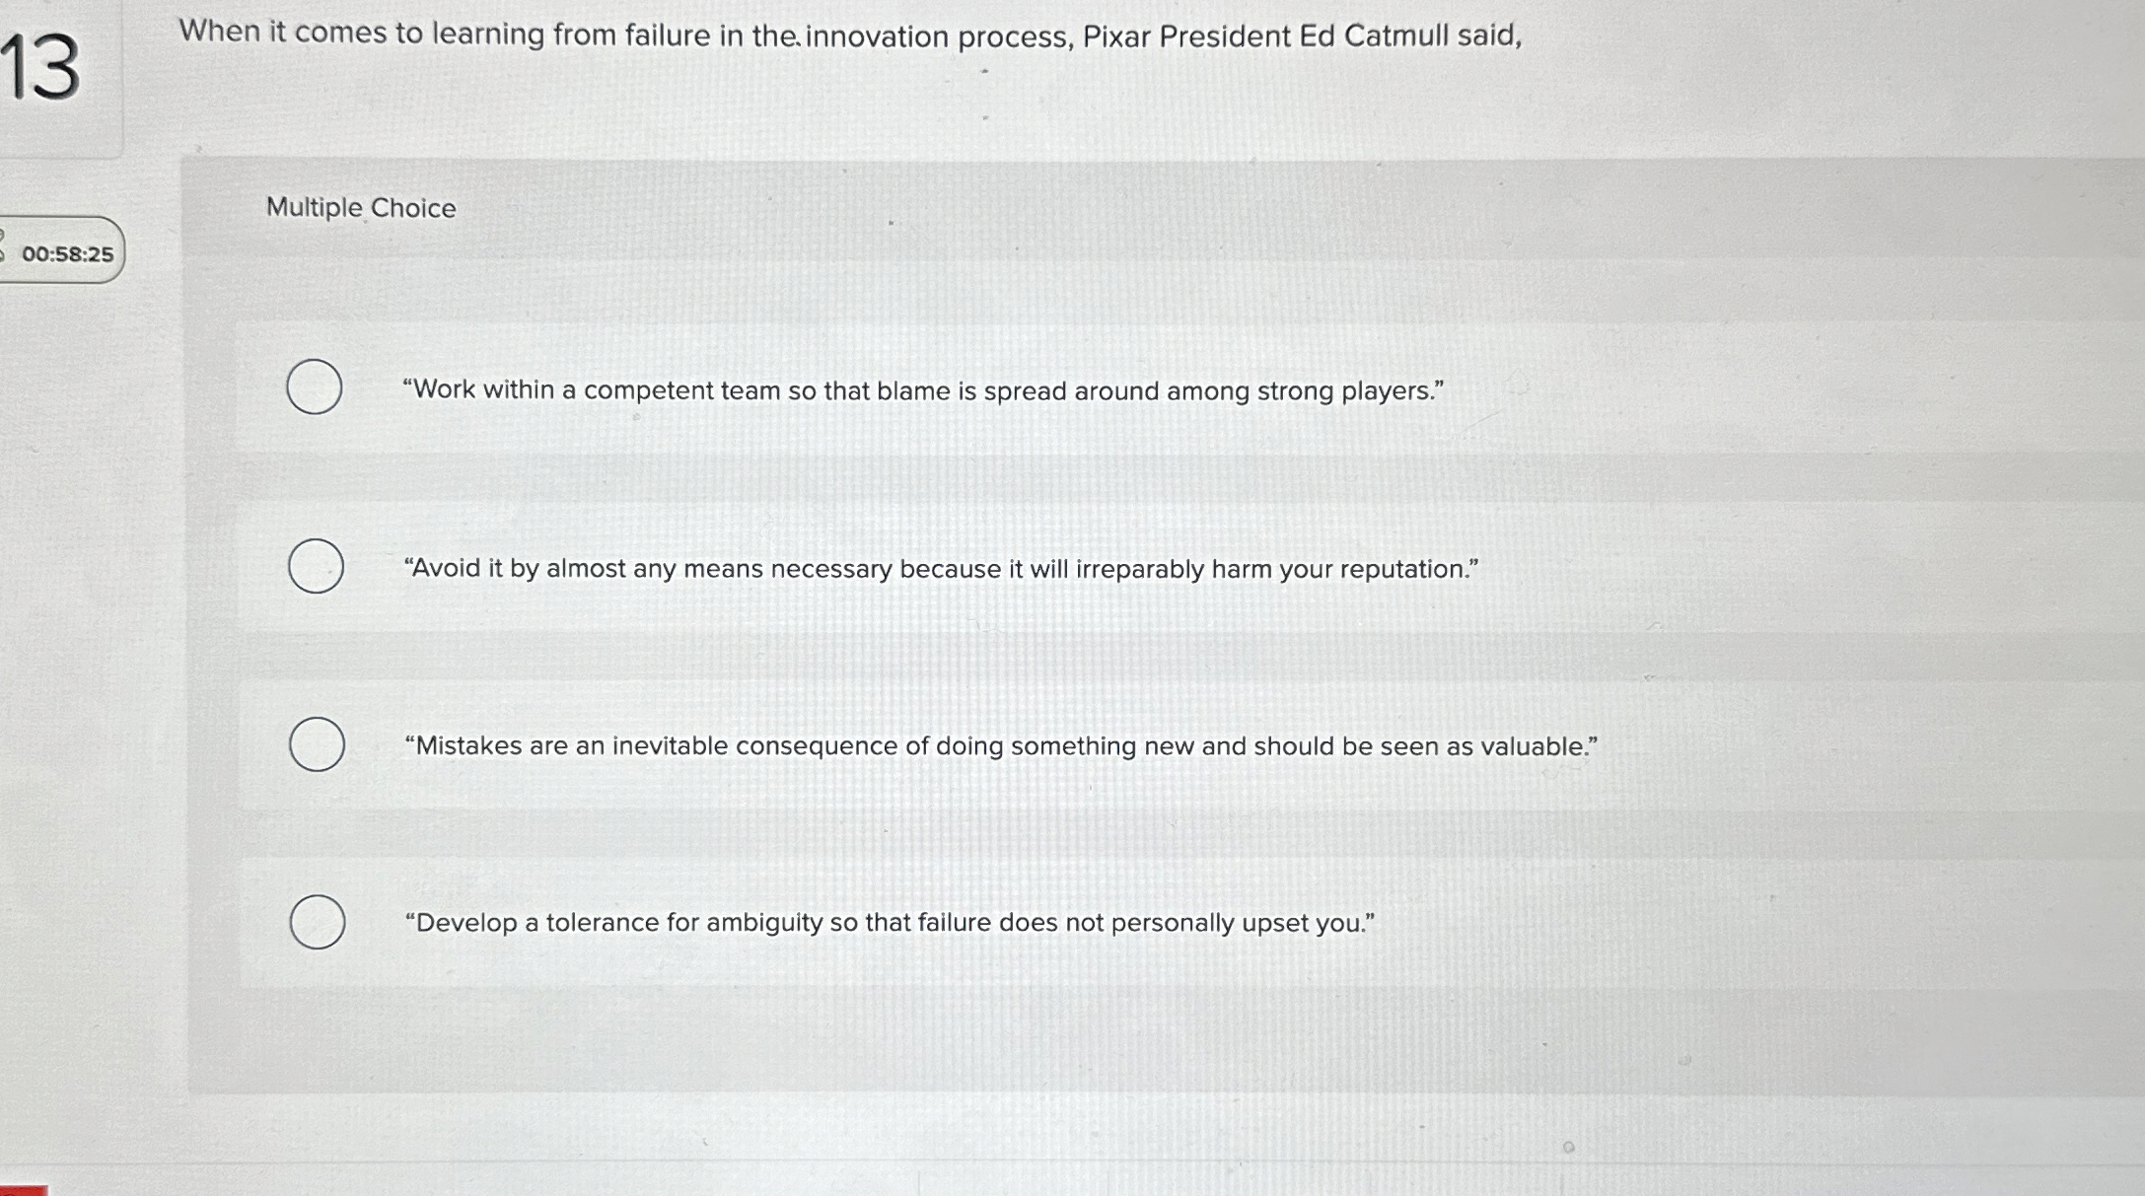Click the radio button beside the blame-spreading answer
Viewport: 2145px width, 1196px height.
314,387
